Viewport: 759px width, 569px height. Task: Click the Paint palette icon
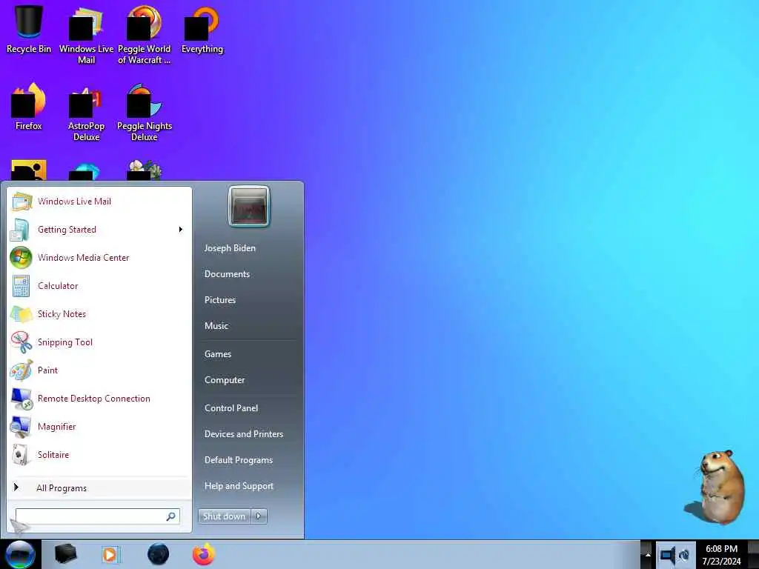click(21, 370)
